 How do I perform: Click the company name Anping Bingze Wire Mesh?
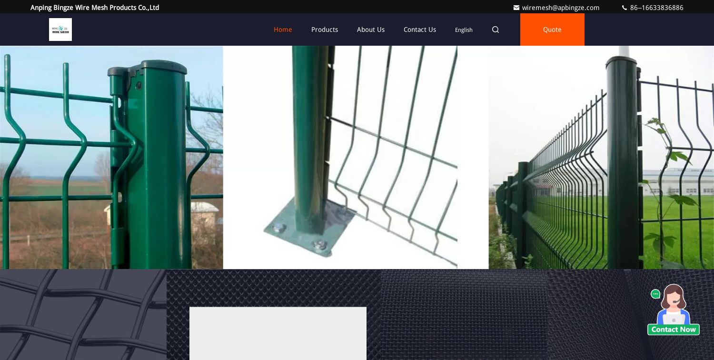point(94,8)
